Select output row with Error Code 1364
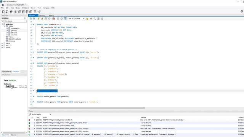The height and width of the screenshot is (137, 244). pyautogui.click(x=136, y=120)
